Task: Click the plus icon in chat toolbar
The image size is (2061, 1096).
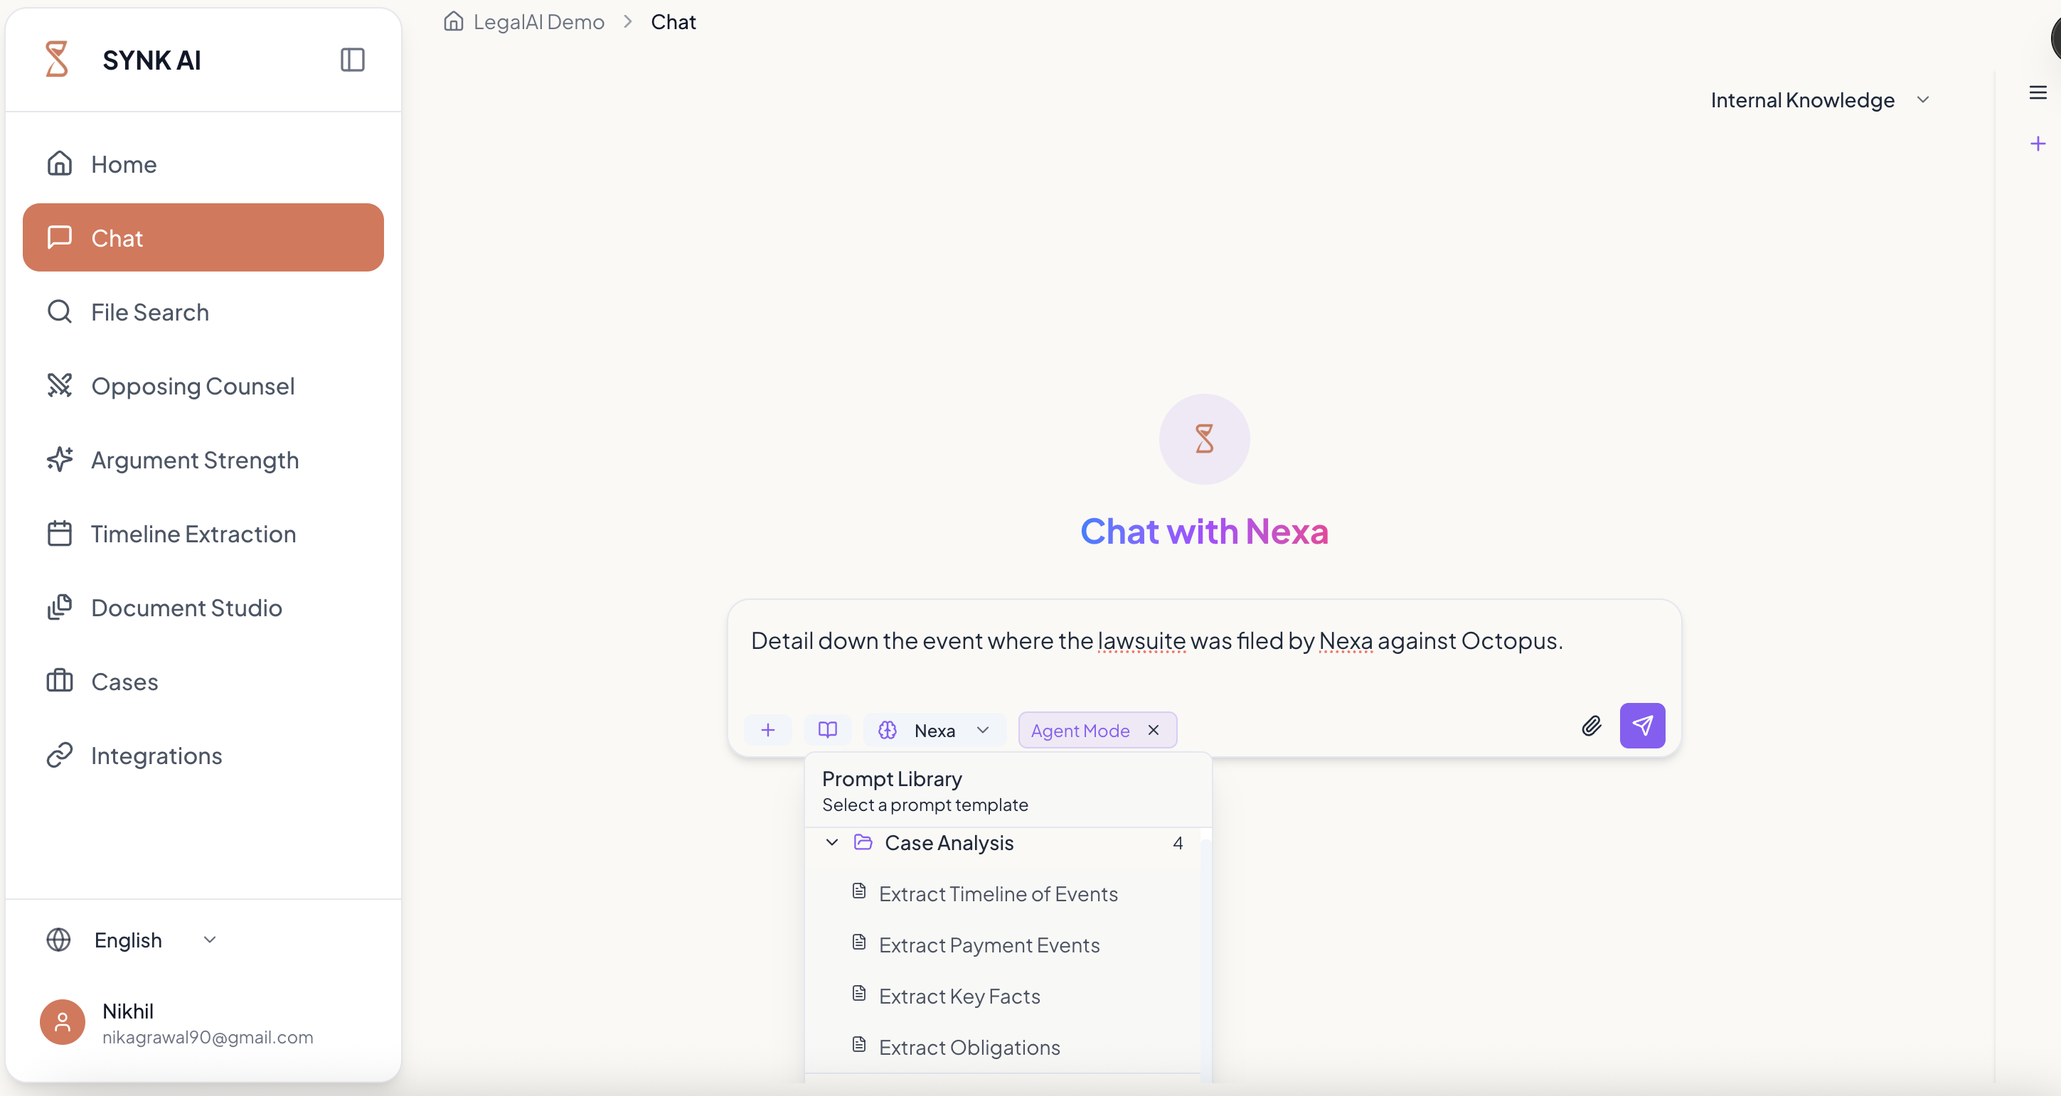Action: (767, 730)
